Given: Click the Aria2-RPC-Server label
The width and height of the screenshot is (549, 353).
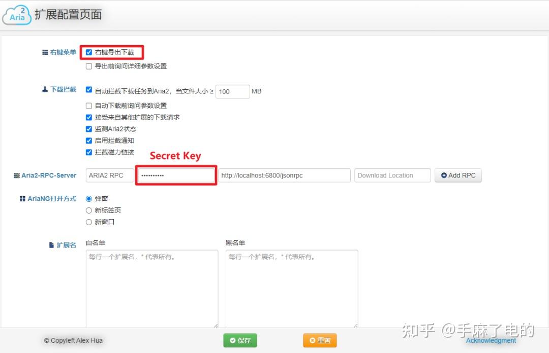Looking at the screenshot, I should tap(49, 175).
